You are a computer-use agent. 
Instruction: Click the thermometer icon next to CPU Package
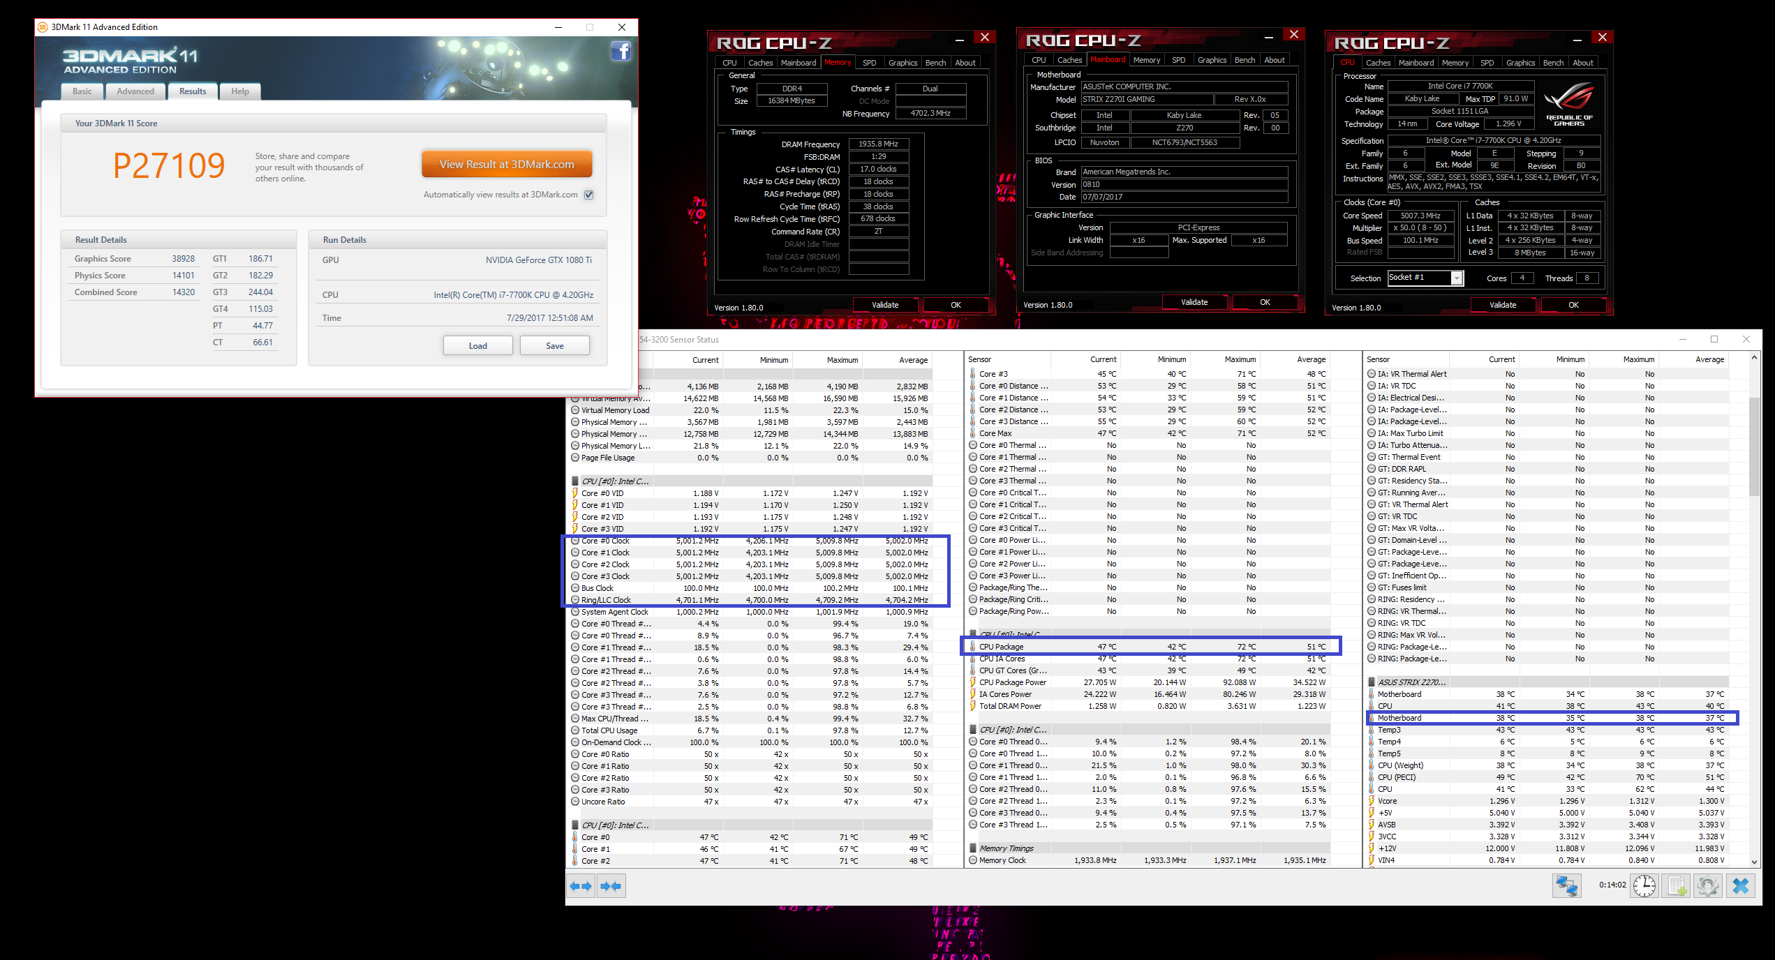click(x=972, y=647)
